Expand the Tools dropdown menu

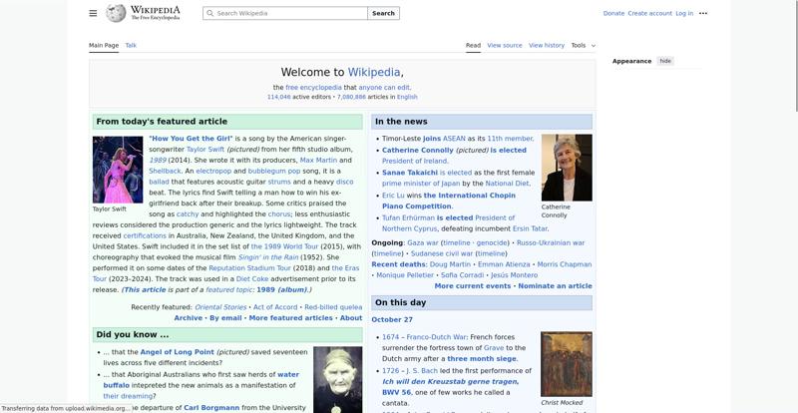(583, 45)
